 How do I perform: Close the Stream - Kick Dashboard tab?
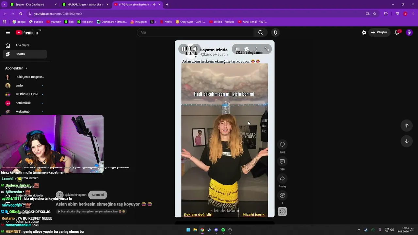(56, 5)
